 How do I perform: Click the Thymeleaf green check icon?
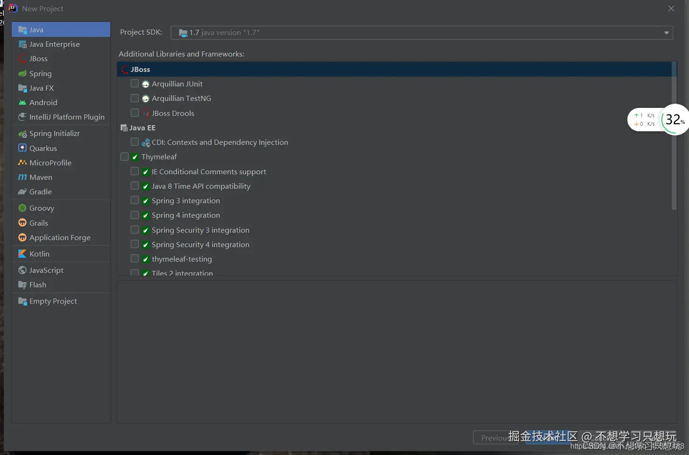(135, 157)
